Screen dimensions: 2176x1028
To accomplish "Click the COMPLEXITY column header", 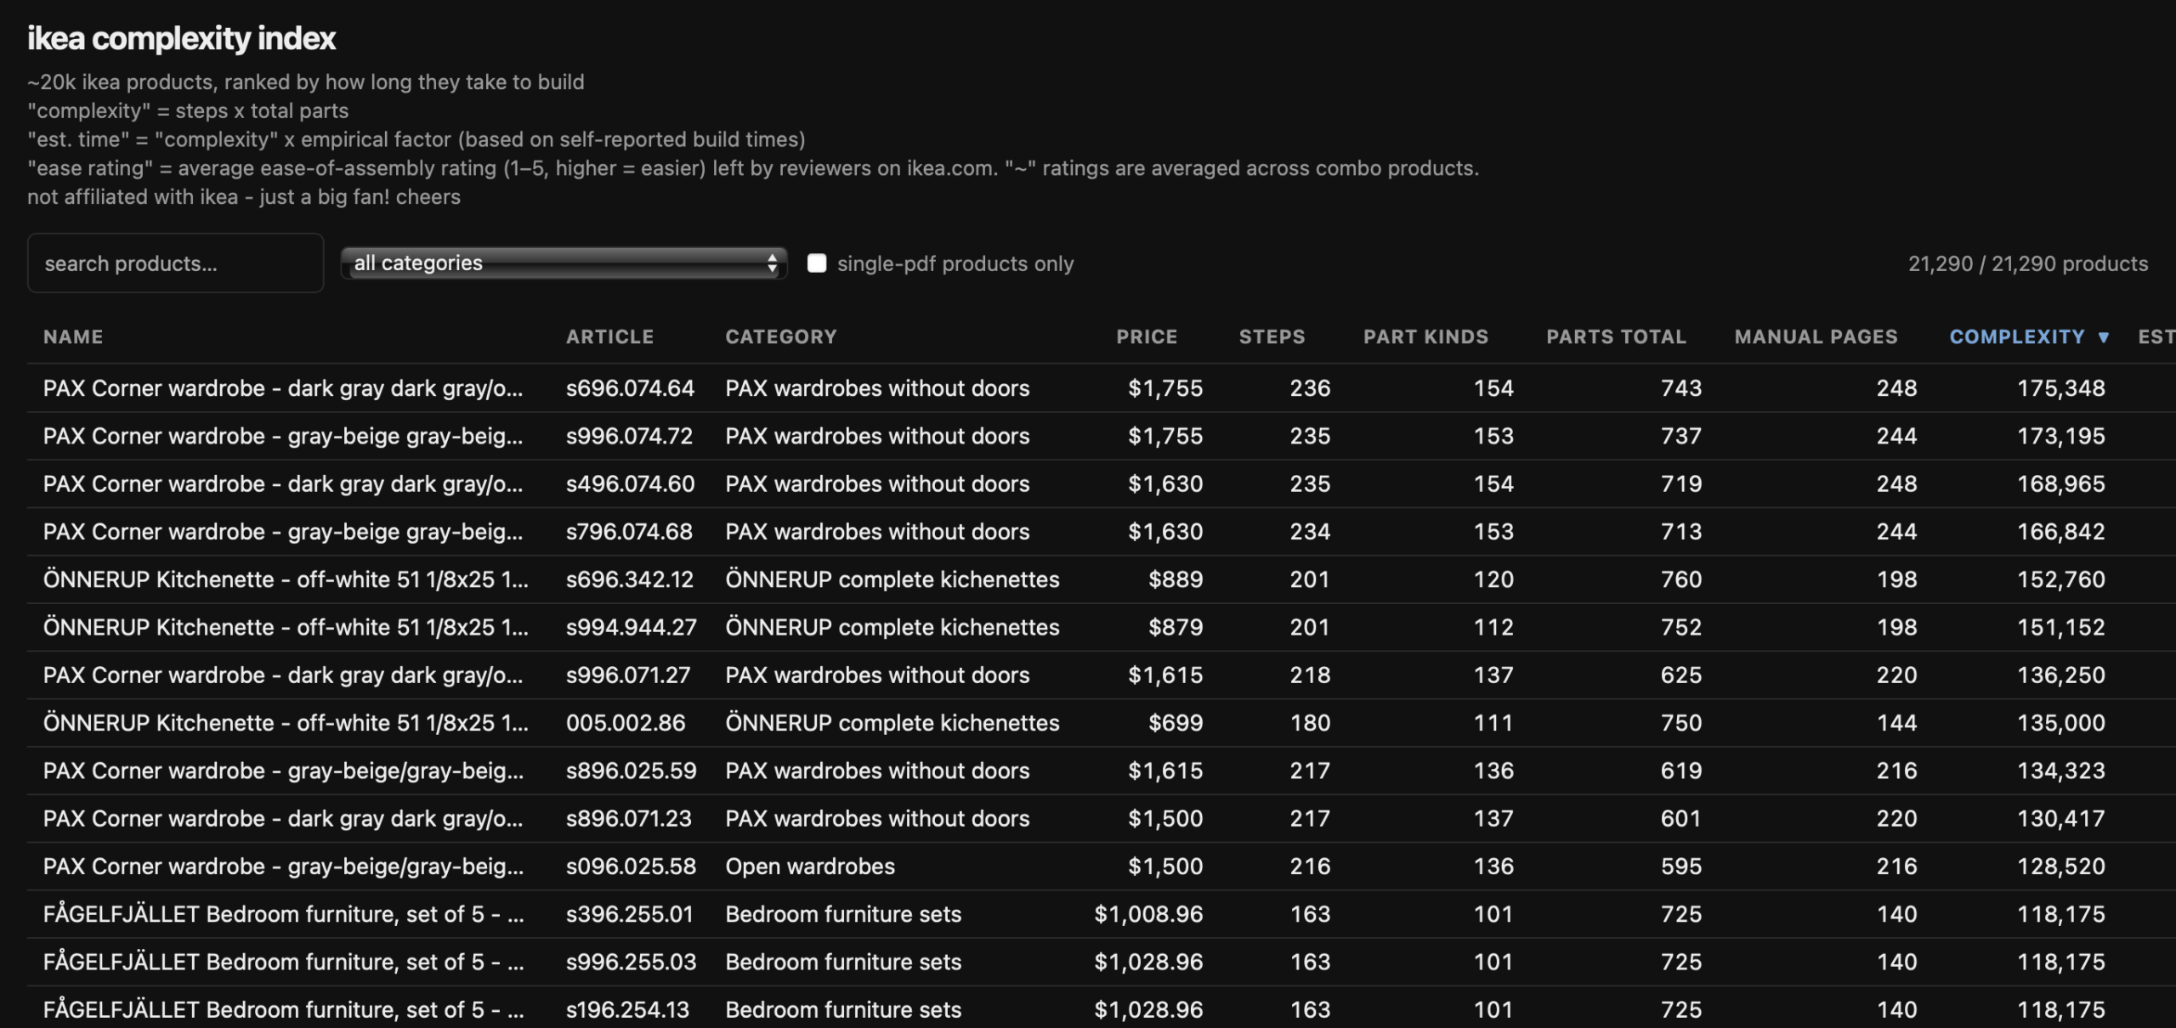I will (2017, 337).
